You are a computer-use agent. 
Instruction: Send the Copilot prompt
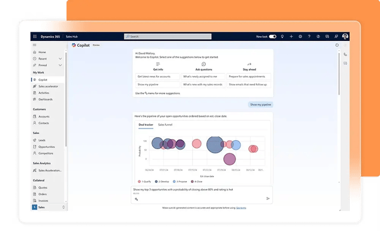(268, 199)
